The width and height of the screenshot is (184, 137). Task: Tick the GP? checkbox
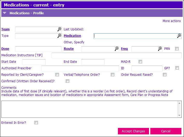click(177, 68)
